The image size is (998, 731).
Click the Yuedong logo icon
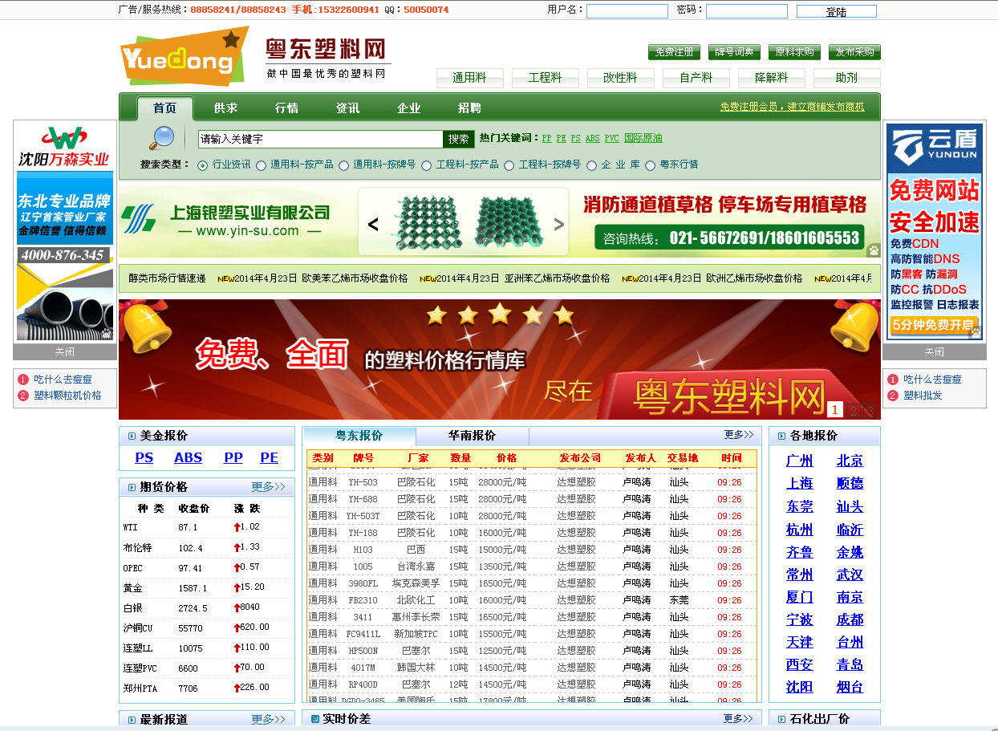[x=186, y=58]
